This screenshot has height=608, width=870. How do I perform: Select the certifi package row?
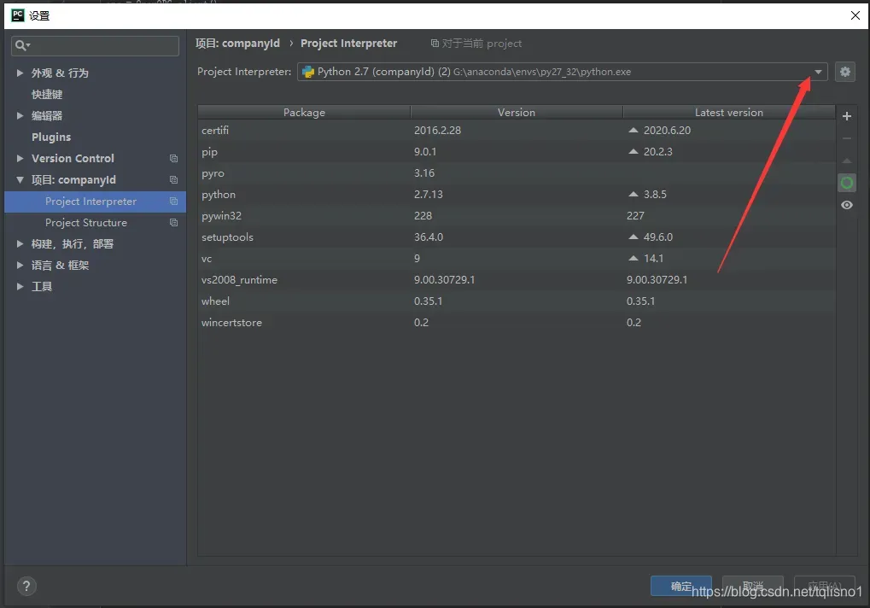click(517, 131)
